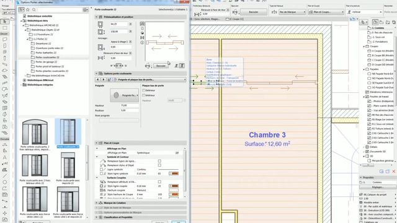Open the Poignée type dropdown button
397x223 pixels.
click(124, 95)
